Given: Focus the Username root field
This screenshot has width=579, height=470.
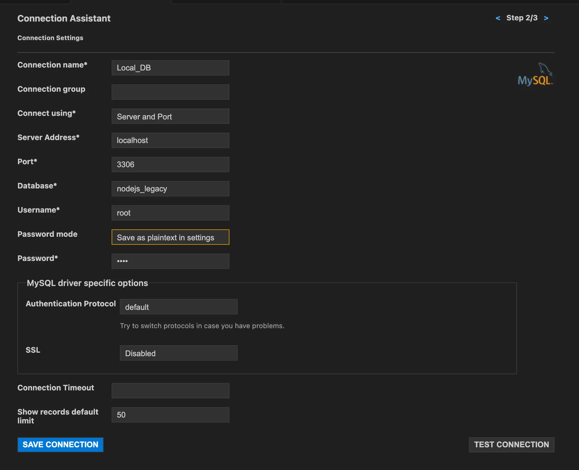Looking at the screenshot, I should pyautogui.click(x=170, y=213).
